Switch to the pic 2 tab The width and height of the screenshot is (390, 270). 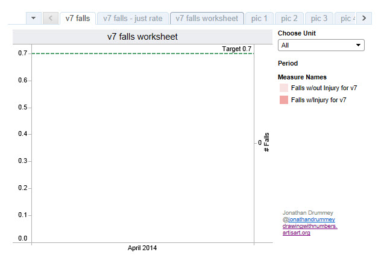[x=289, y=18]
